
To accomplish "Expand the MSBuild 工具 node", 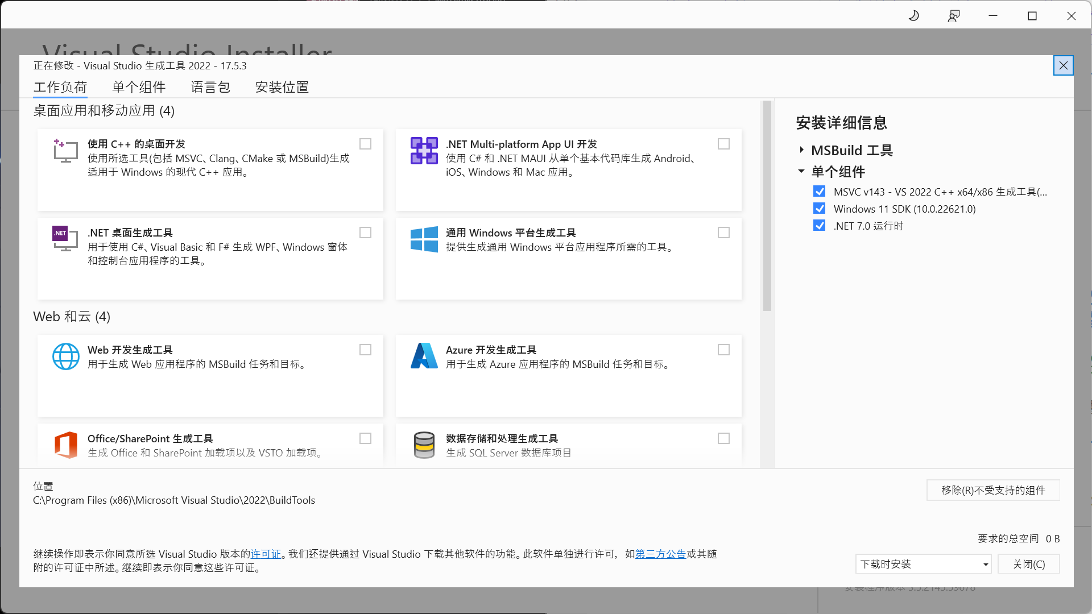I will [x=801, y=150].
